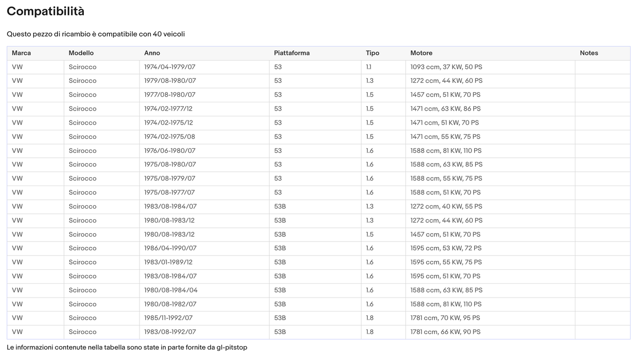Click the Modello column header

(x=81, y=53)
